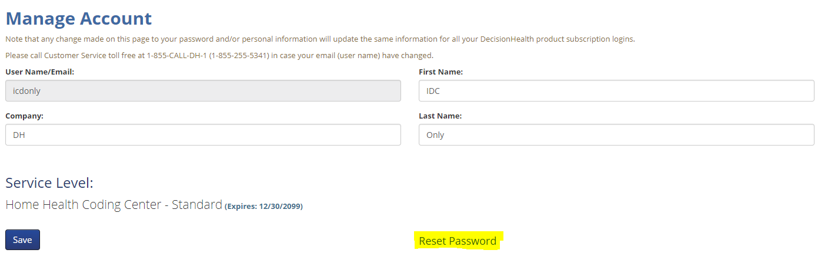821x260 pixels.
Task: Click the "Service Level:" section heading
Action: 49,183
